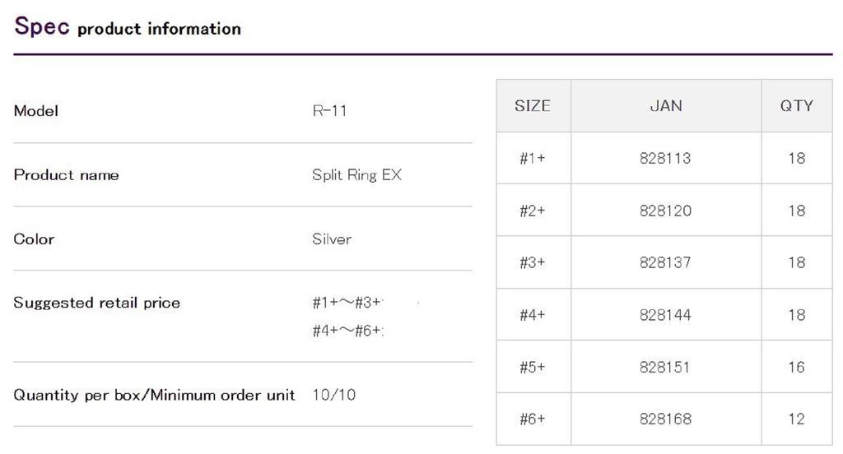Select the model value R-11
Viewport: 843px width, 454px height.
[x=329, y=111]
